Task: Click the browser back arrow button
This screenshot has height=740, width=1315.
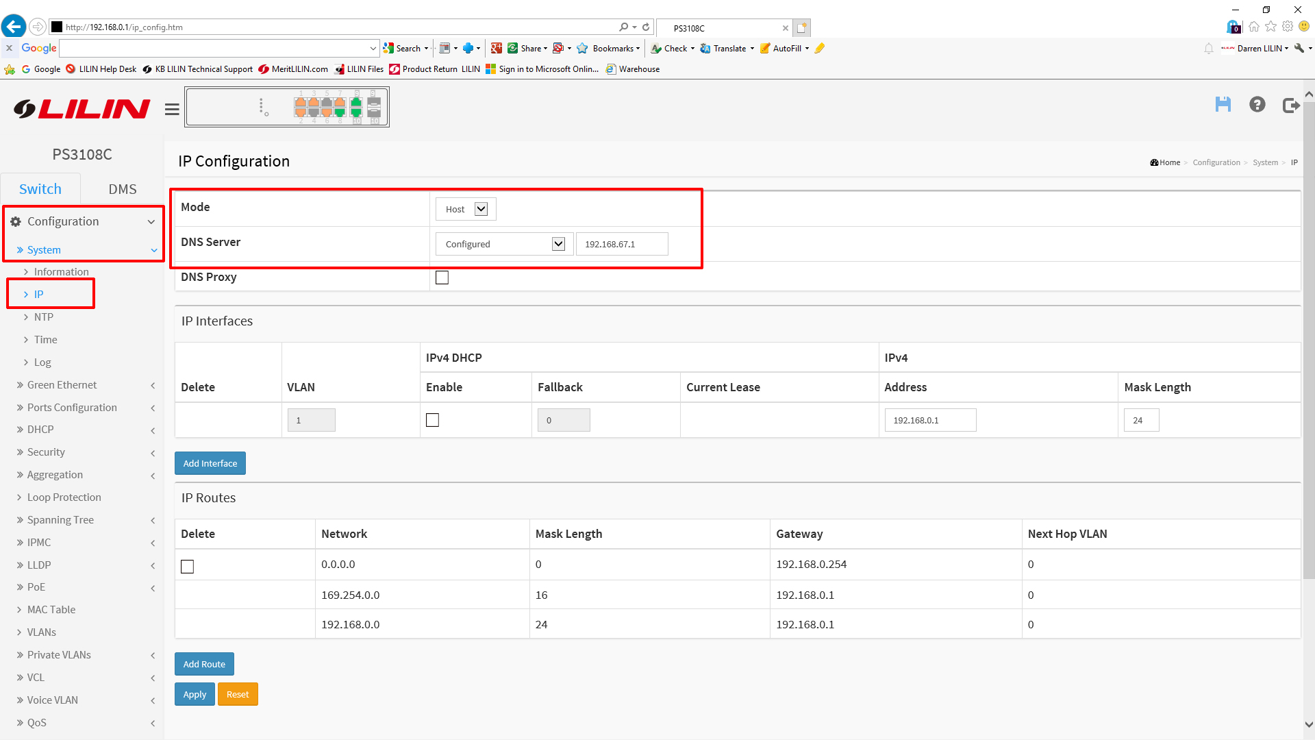Action: [14, 27]
